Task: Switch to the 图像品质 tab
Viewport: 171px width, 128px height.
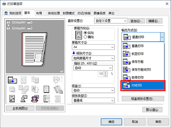Action: [100, 13]
